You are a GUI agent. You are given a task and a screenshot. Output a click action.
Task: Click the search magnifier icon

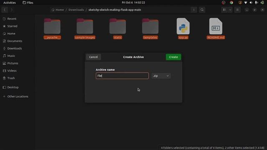click(x=202, y=10)
